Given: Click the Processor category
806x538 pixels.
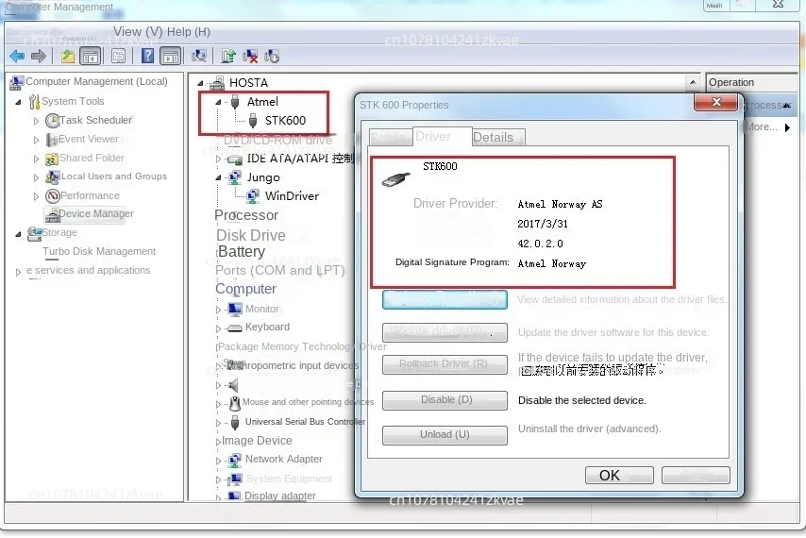Looking at the screenshot, I should pyautogui.click(x=246, y=215).
